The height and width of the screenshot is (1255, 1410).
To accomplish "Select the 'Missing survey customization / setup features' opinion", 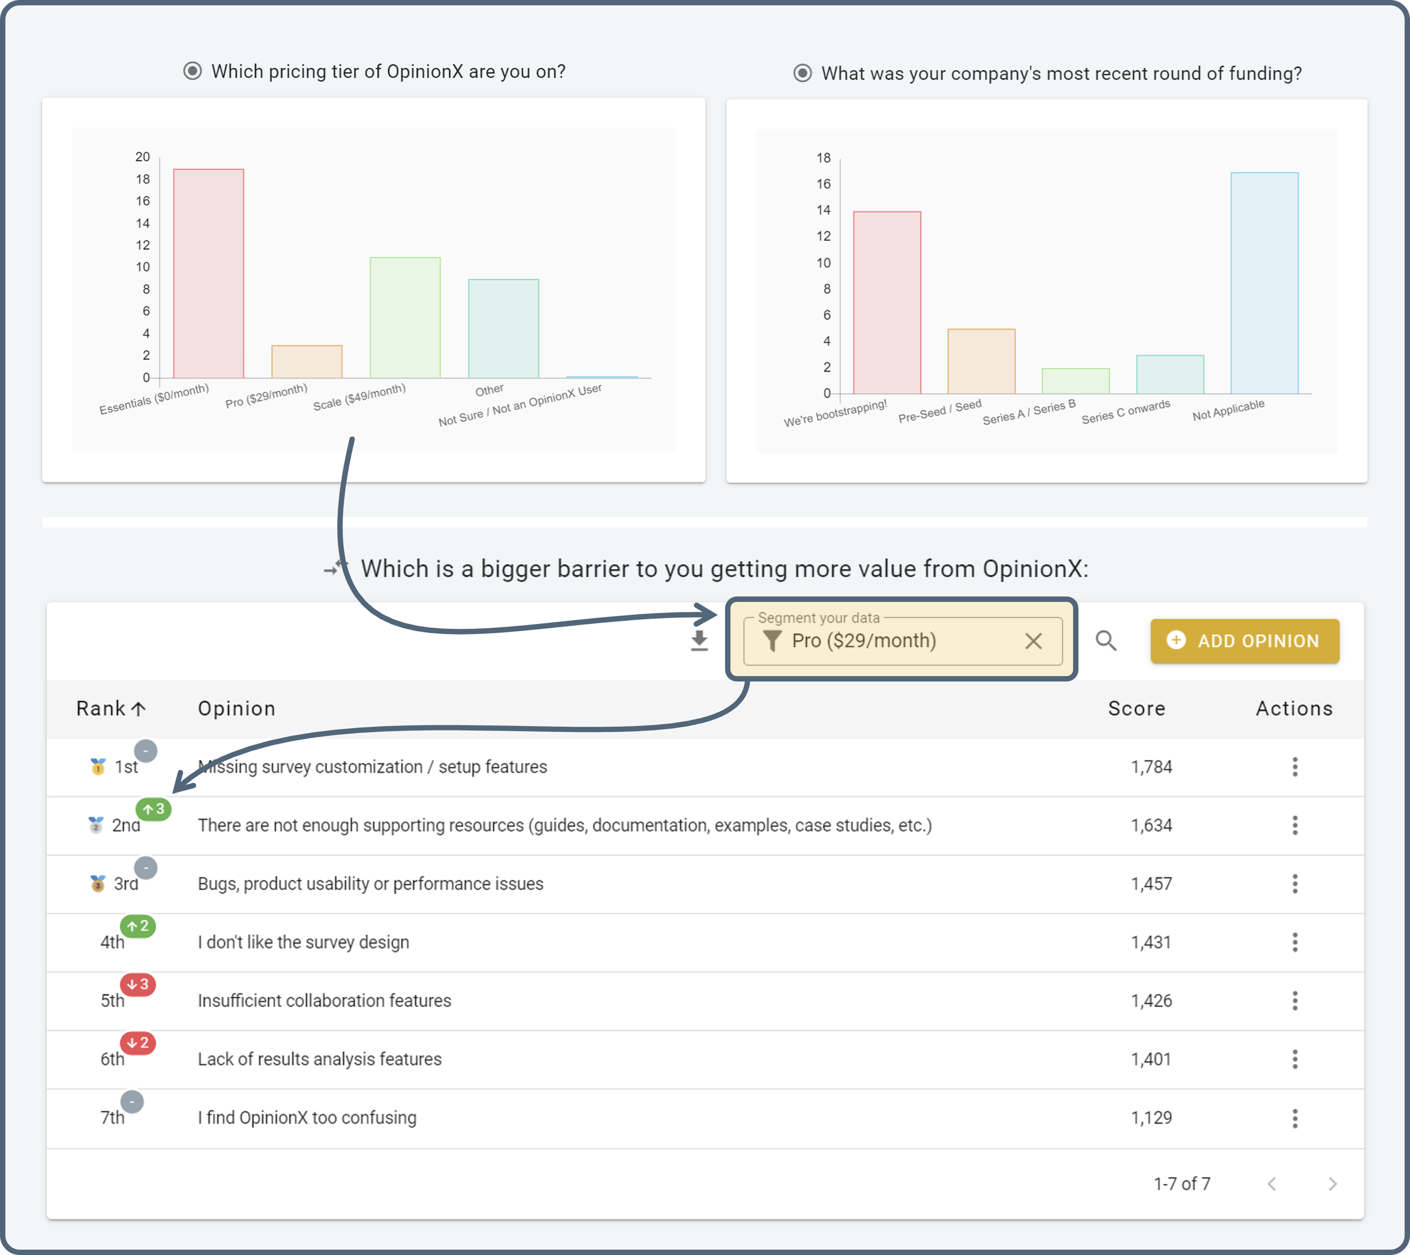I will click(x=372, y=767).
